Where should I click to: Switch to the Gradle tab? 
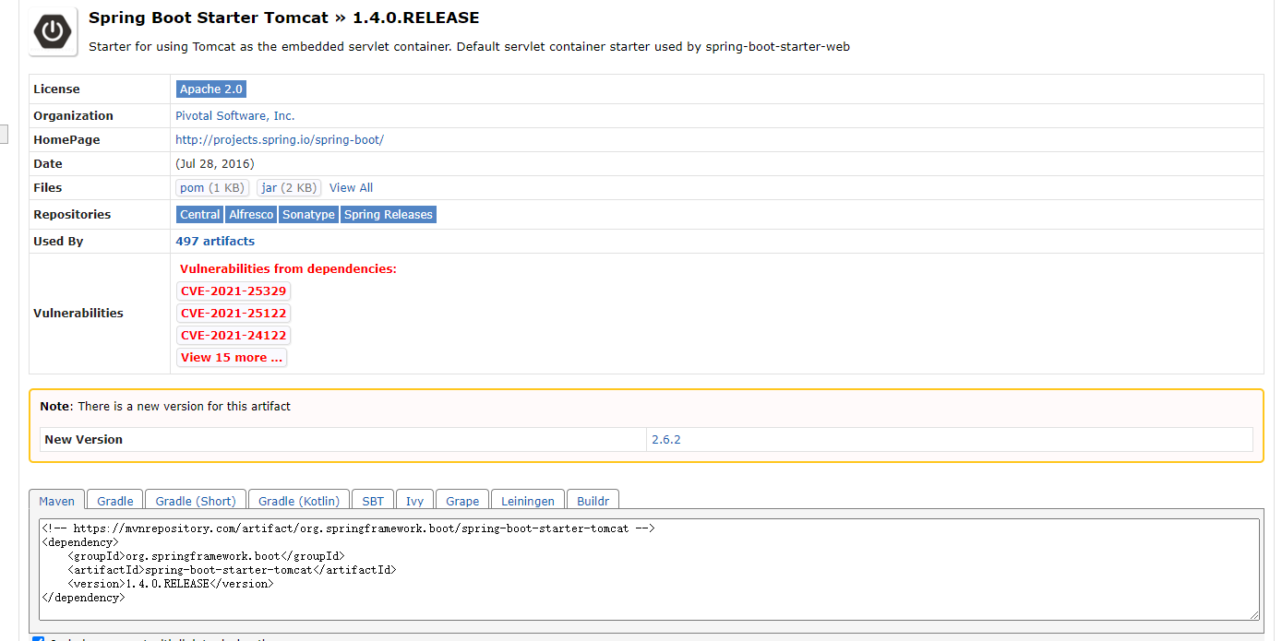pos(115,500)
